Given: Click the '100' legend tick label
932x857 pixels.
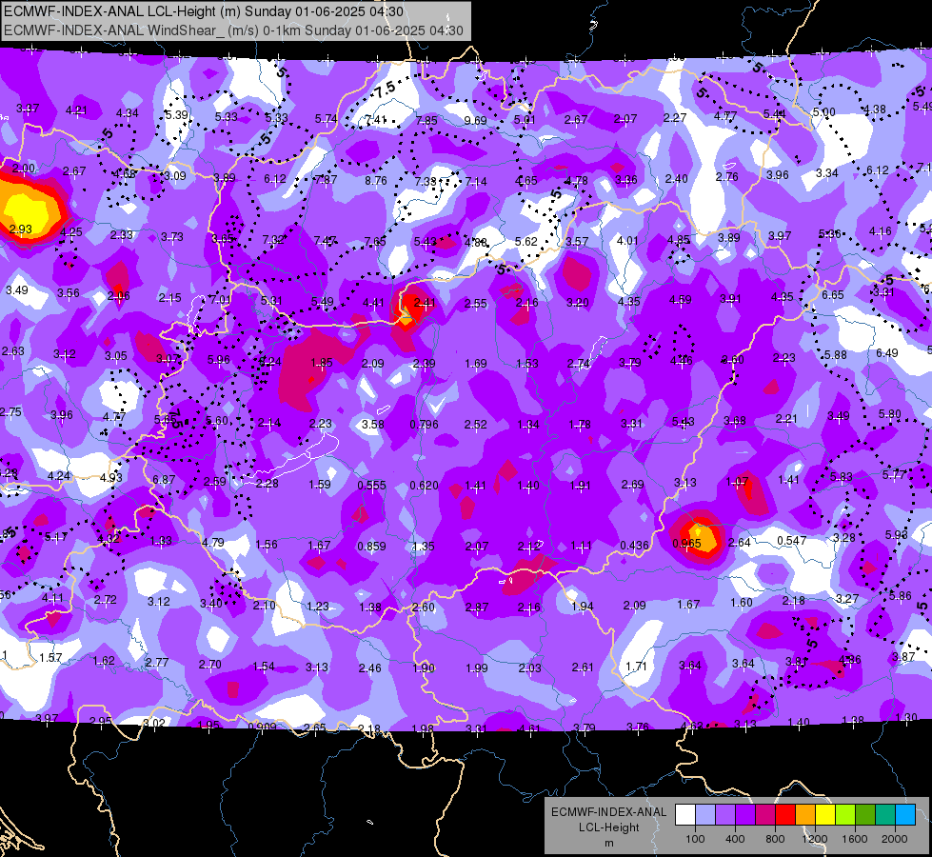Looking at the screenshot, I should coord(695,839).
